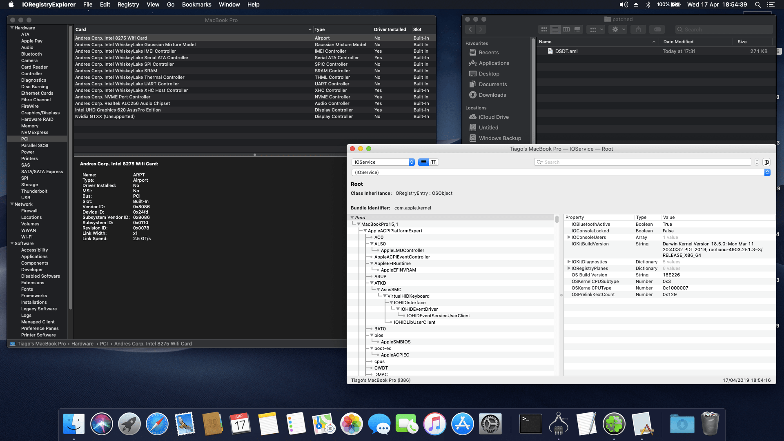
Task: Select the list (outline) view button in IORegistryExplorer
Action: [423, 162]
